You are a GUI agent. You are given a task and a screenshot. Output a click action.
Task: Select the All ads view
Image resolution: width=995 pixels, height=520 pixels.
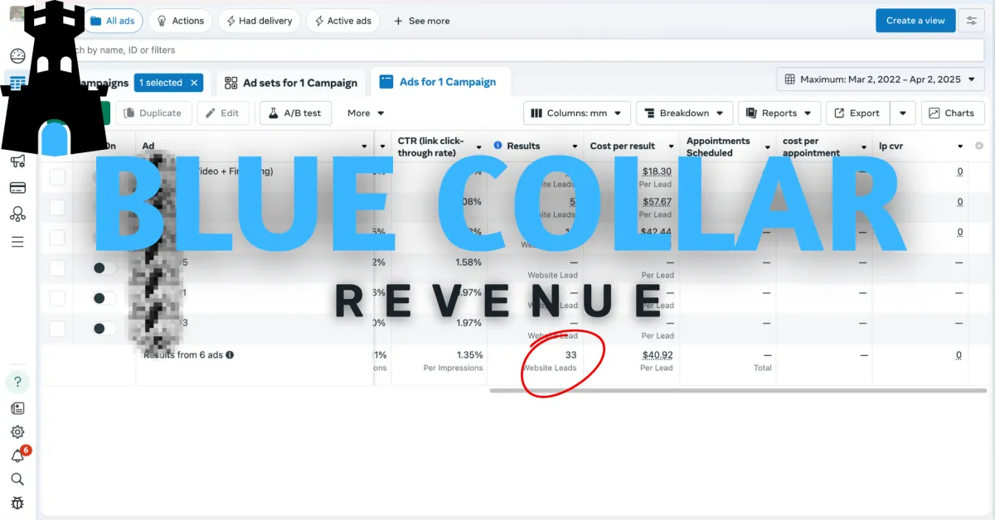tap(113, 21)
